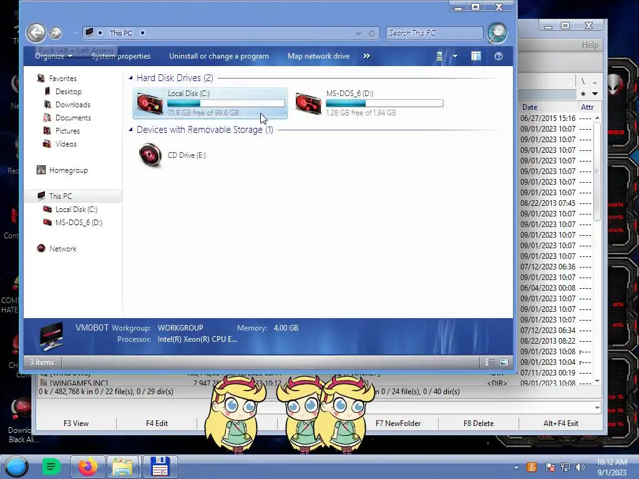Screen dimensions: 639x479
Task: Click System properties
Action: [121, 56]
